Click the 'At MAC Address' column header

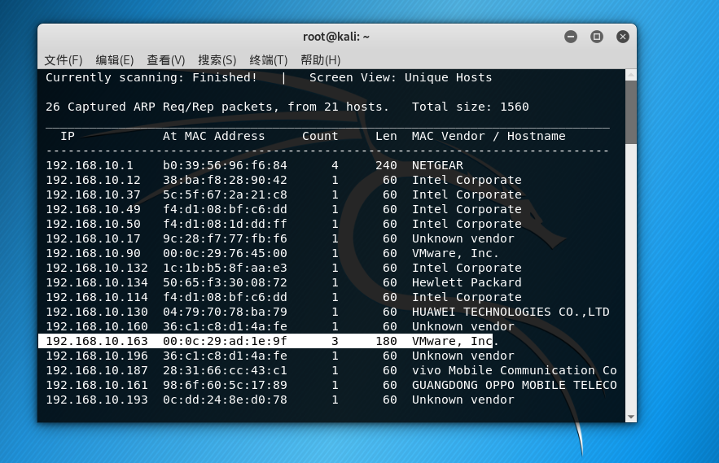click(x=213, y=136)
